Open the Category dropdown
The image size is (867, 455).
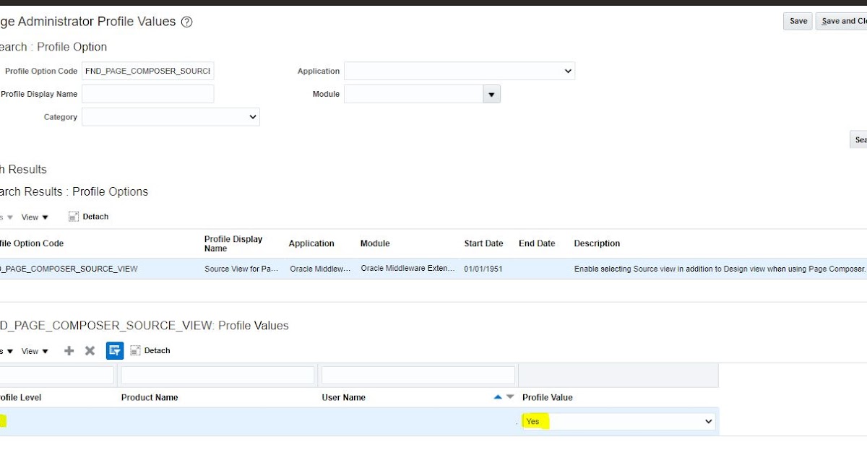point(171,117)
